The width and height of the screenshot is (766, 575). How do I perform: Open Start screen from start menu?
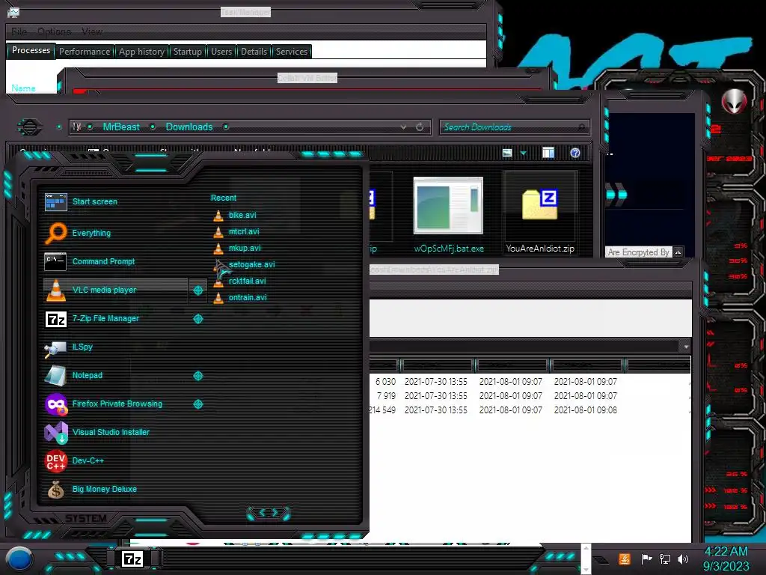pyautogui.click(x=116, y=201)
